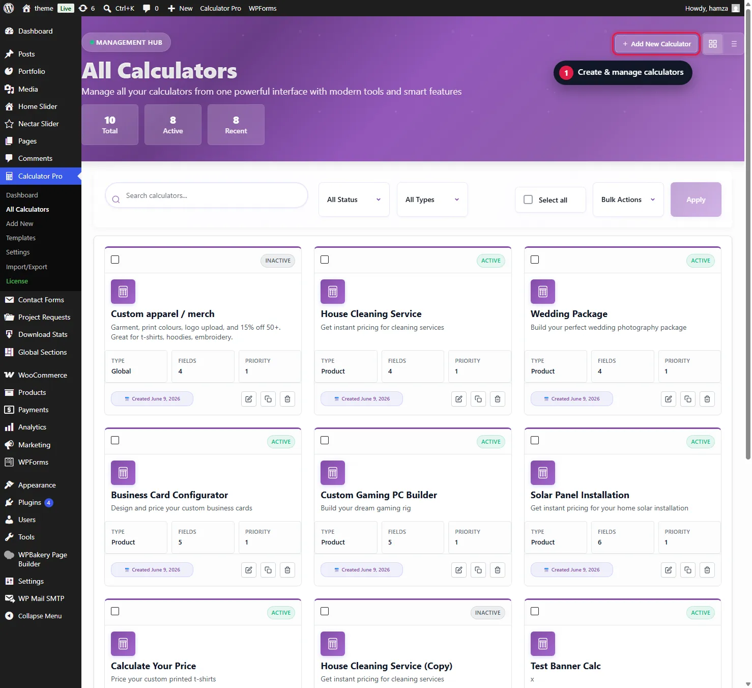This screenshot has width=752, height=688.
Task: Select the Wedding Package card checkbox
Action: coord(535,260)
